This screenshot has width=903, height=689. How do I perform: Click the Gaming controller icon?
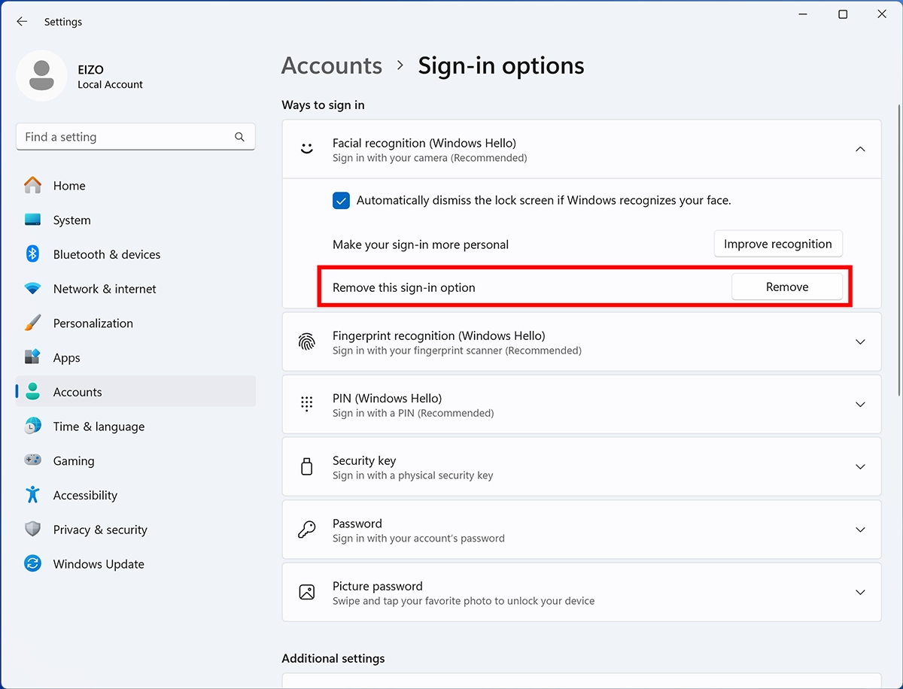pyautogui.click(x=32, y=460)
